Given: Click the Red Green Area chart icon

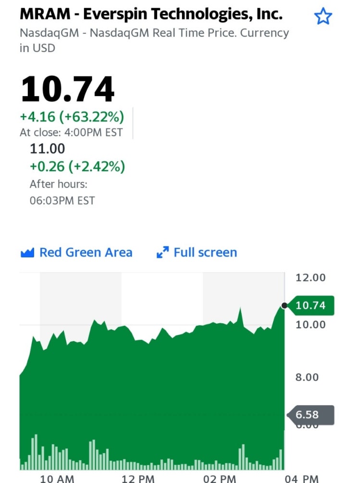Looking at the screenshot, I should click(x=27, y=253).
